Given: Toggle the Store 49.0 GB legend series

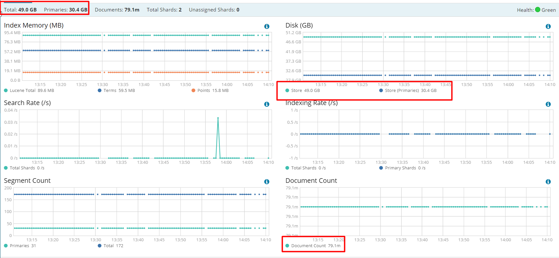Looking at the screenshot, I should click(x=302, y=90).
